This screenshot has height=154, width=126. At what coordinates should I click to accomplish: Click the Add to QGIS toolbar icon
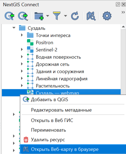coord(9,16)
